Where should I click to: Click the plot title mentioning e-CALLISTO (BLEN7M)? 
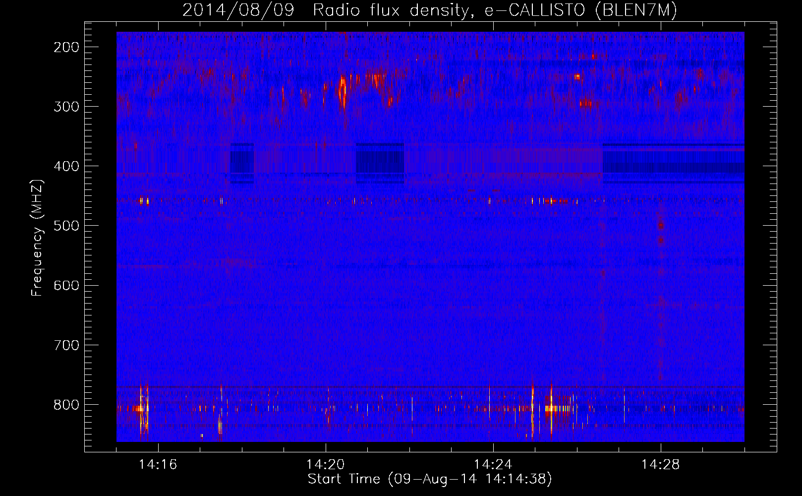pos(429,10)
